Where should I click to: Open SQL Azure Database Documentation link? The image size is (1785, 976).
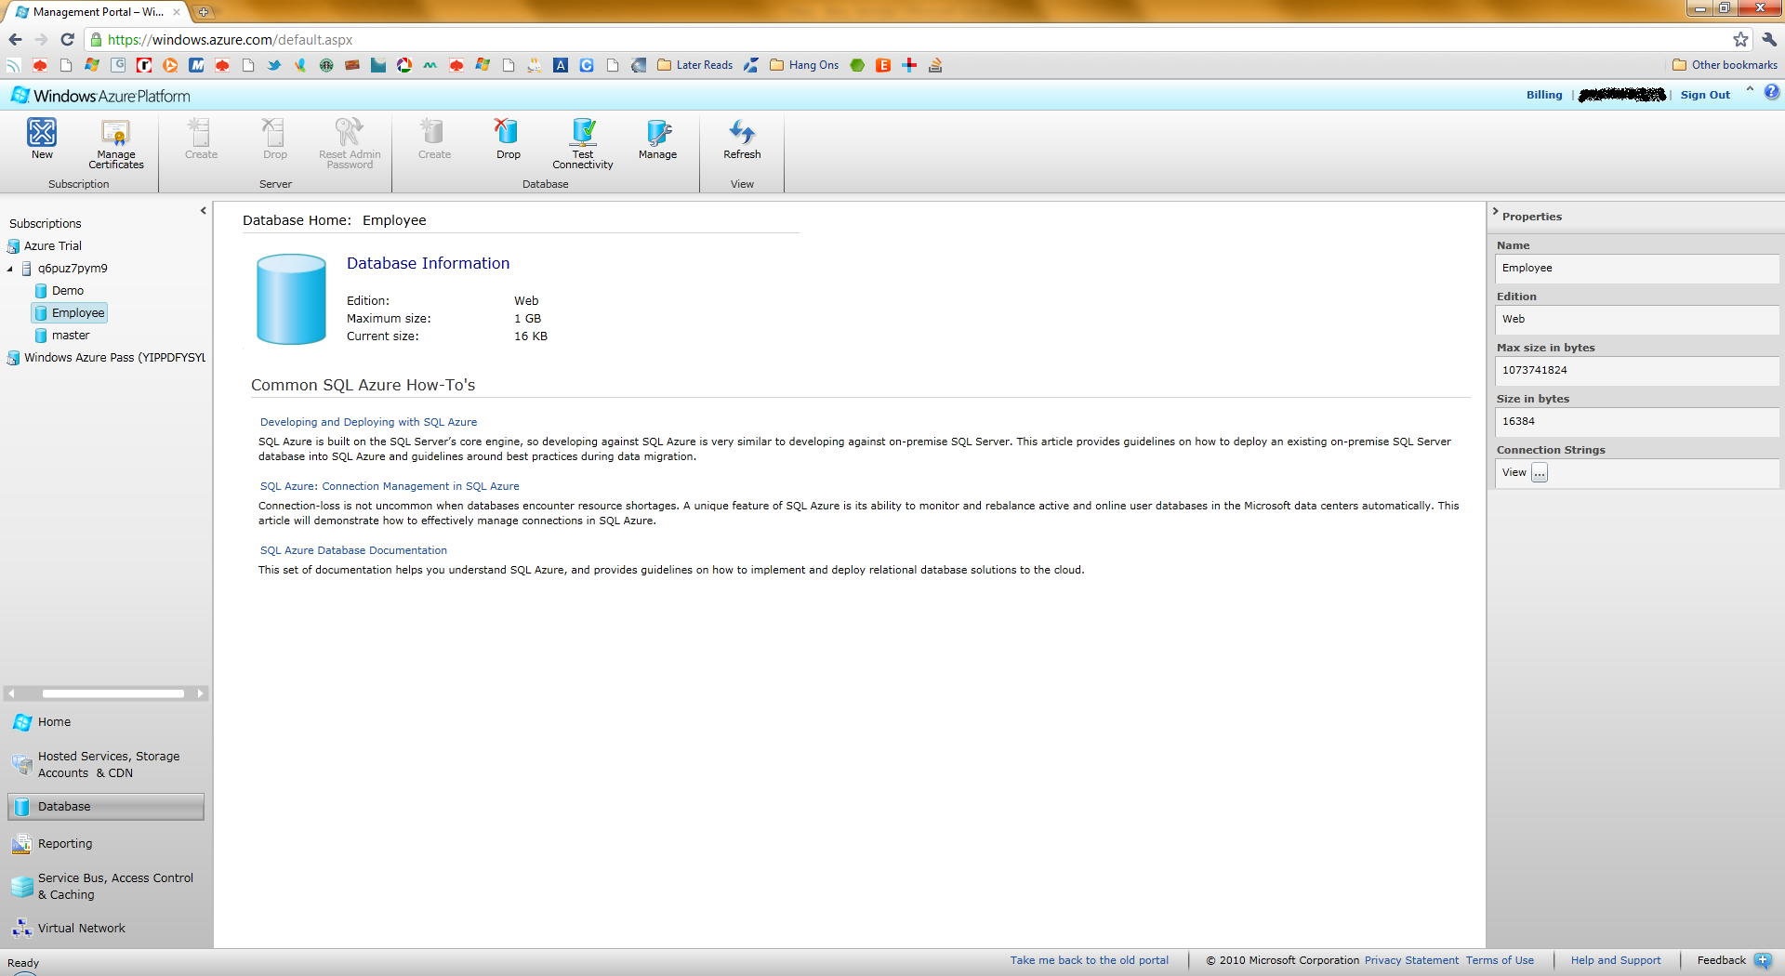(353, 550)
